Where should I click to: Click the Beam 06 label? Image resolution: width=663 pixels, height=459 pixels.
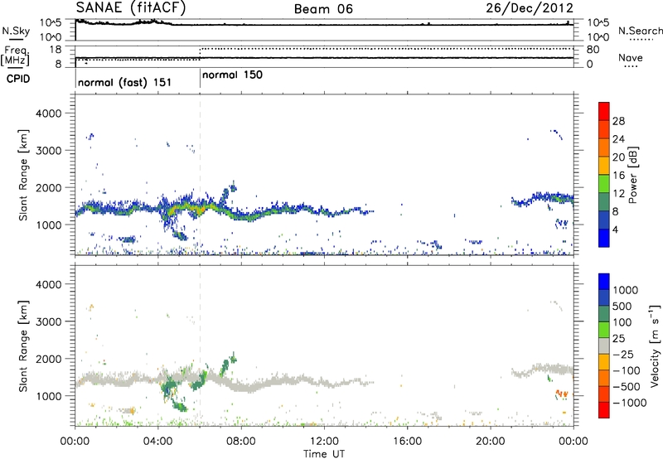(323, 9)
